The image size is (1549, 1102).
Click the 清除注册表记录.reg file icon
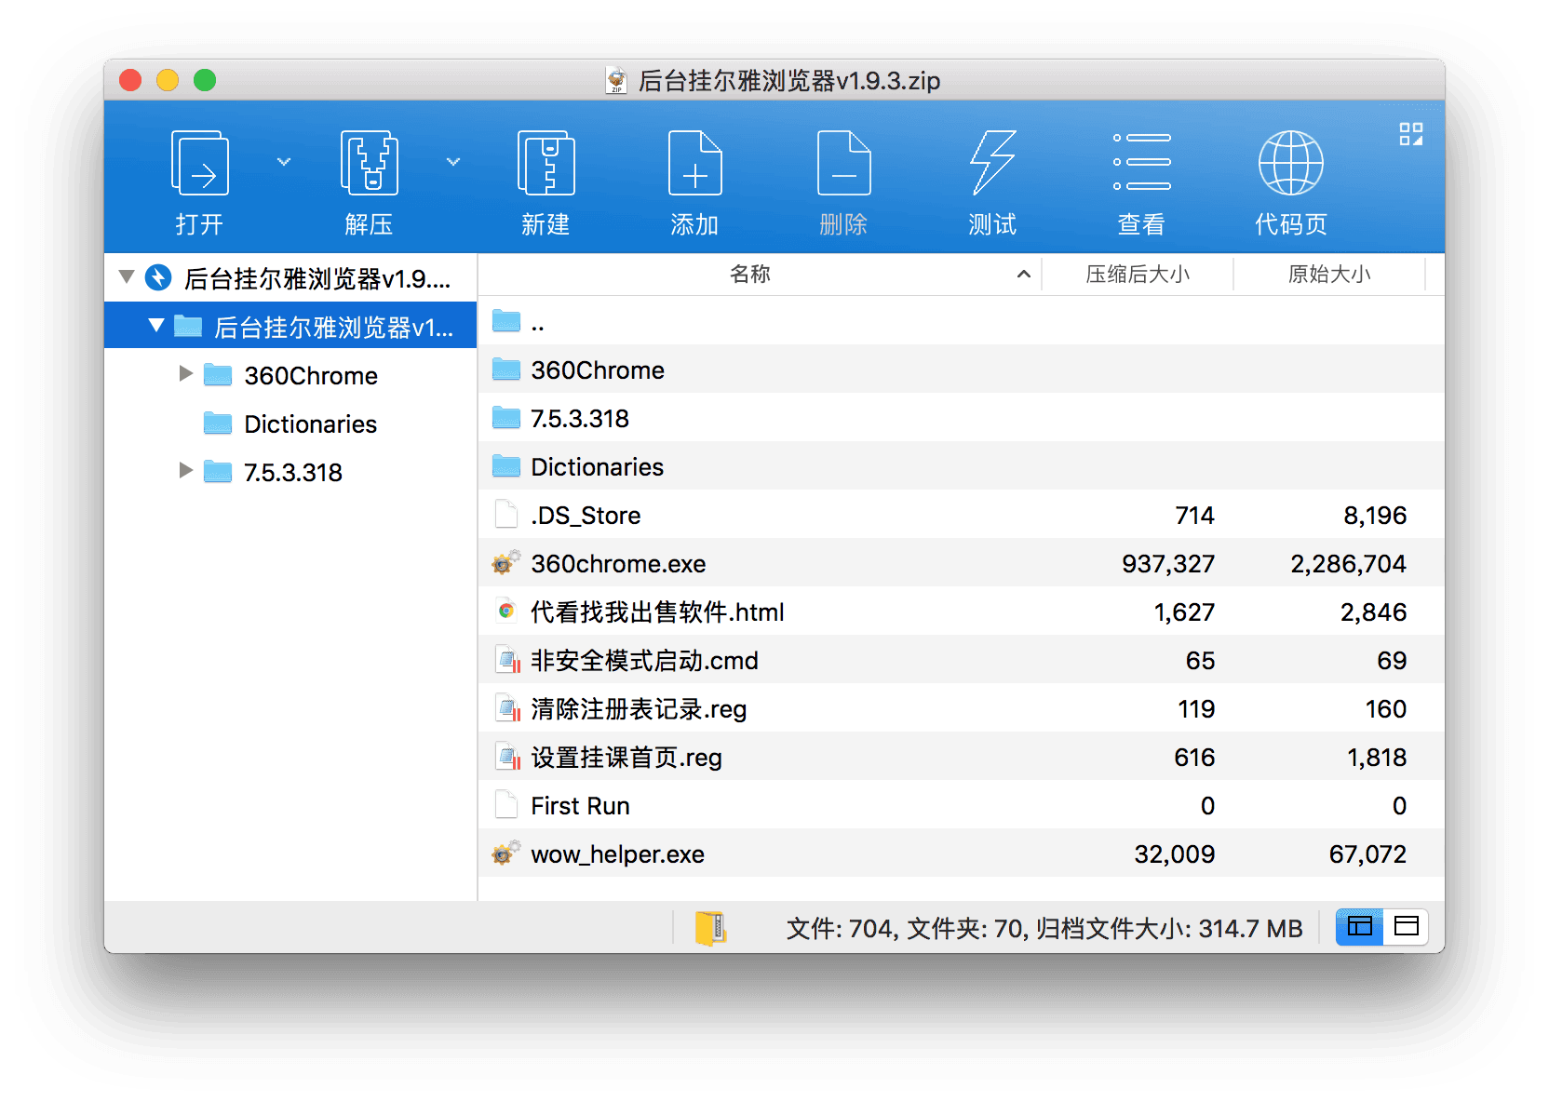tap(507, 708)
